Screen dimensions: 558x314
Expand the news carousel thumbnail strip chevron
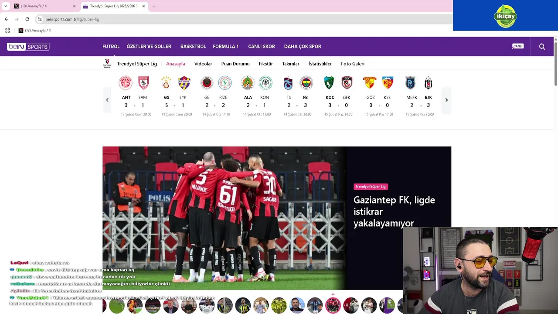[x=333, y=294]
